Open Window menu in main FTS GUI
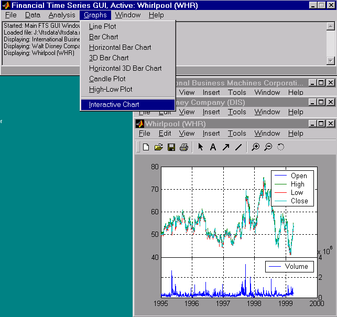 click(128, 15)
